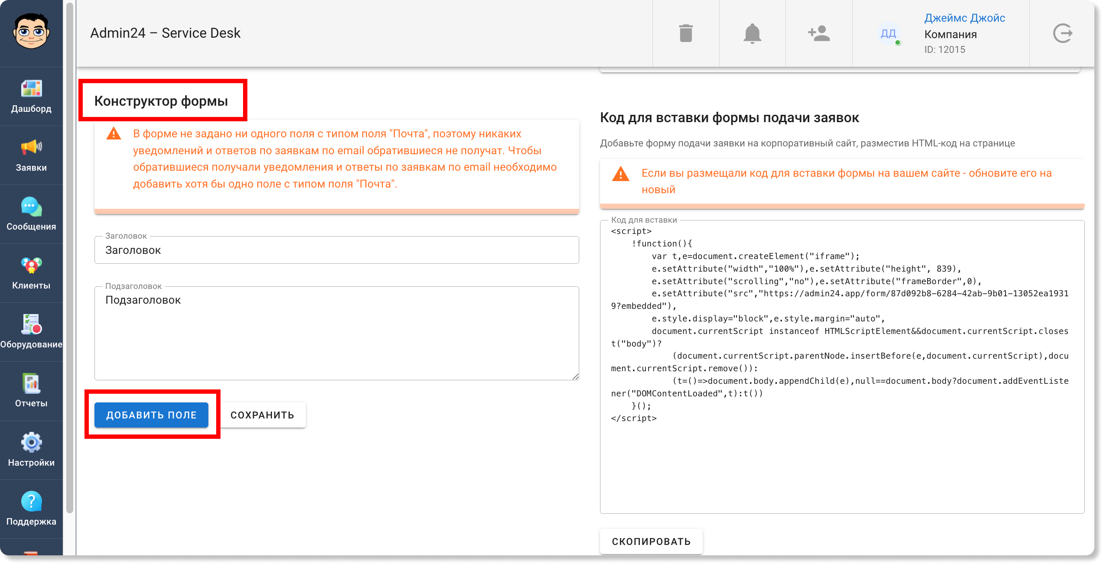Open Заявки section in sidebar
This screenshot has height=564, width=1103.
tap(31, 156)
